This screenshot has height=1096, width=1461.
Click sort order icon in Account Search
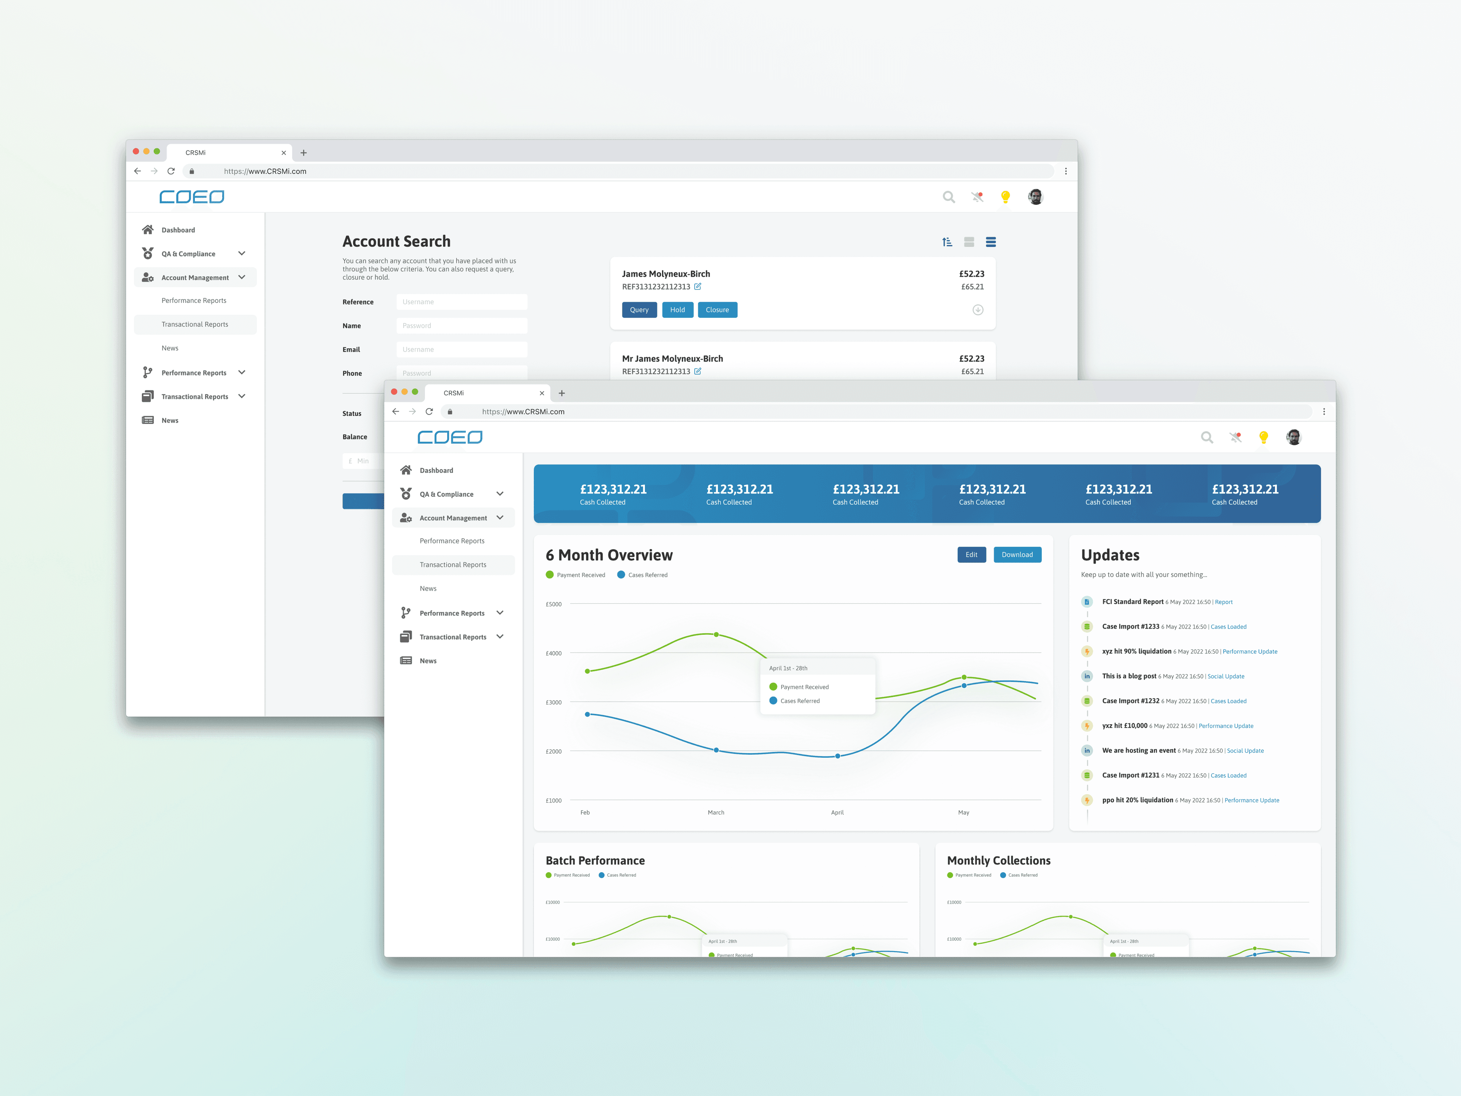click(947, 242)
